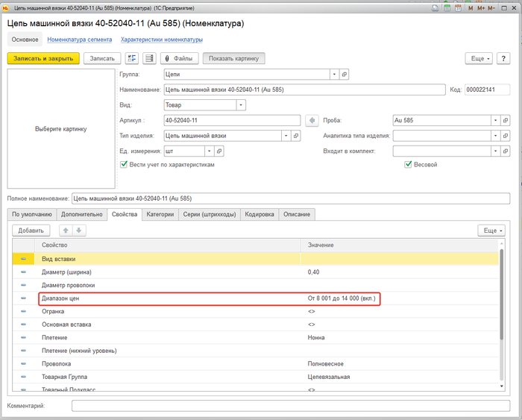Toggle the Весовой checkbox
This screenshot has height=420, width=522.
point(408,164)
